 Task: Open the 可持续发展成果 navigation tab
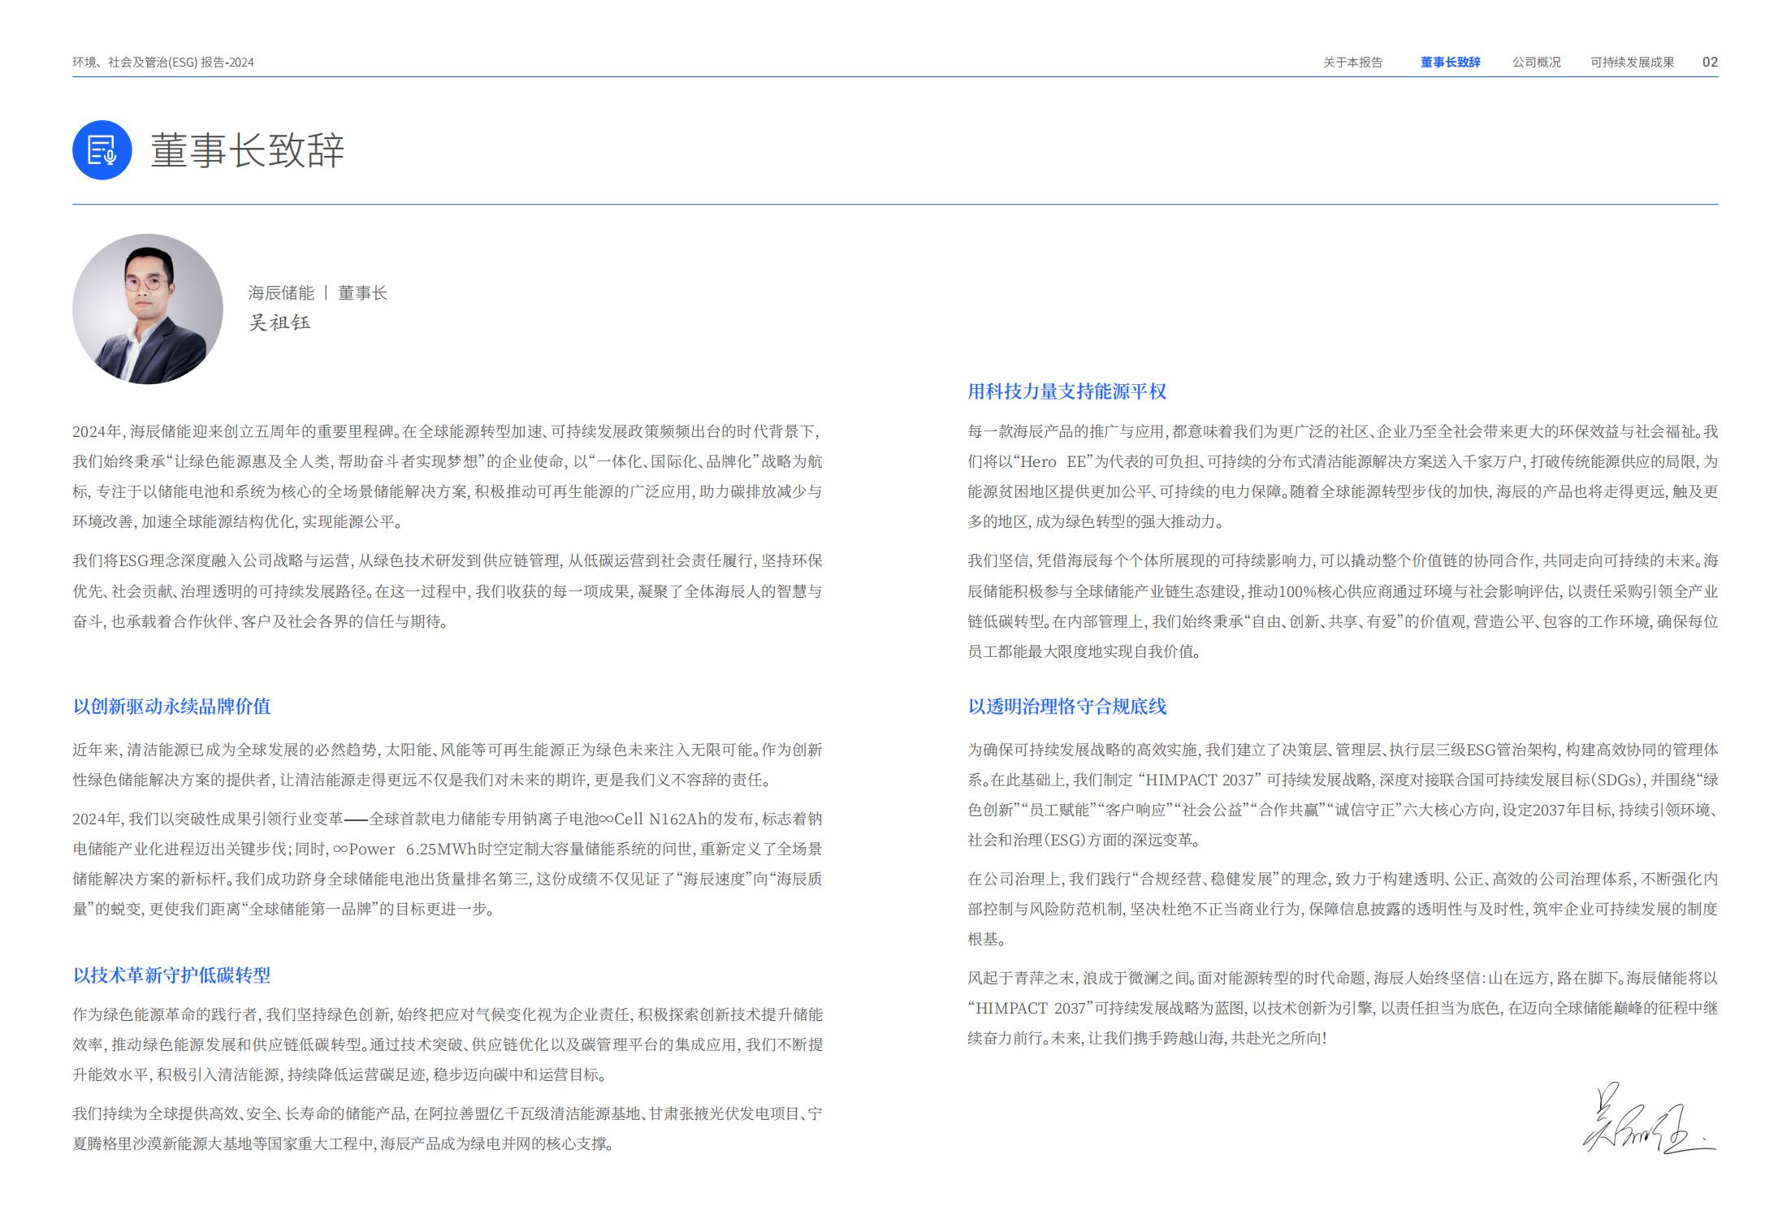[x=1632, y=62]
